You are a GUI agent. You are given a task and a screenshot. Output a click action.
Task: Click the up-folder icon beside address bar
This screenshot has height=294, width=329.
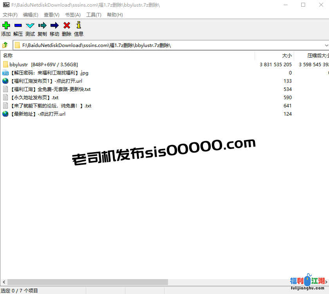click(x=5, y=45)
